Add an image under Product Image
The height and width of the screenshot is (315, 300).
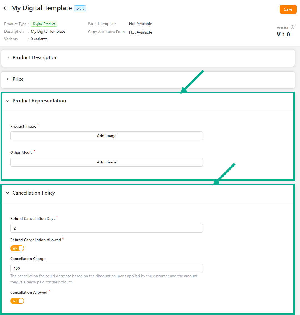click(107, 136)
